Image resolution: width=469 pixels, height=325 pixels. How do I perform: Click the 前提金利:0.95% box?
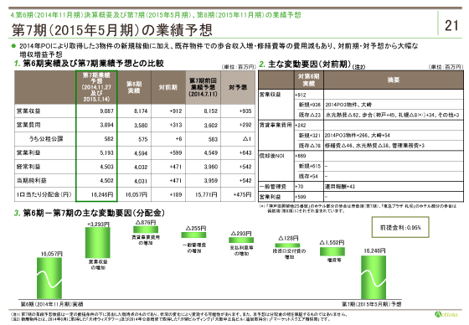400,228
